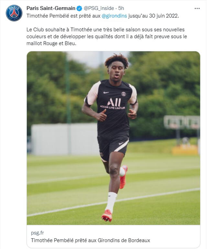The height and width of the screenshot is (249, 207).
Task: Click the tweet's first line about Timothée Pembélé
Action: pyautogui.click(x=103, y=16)
